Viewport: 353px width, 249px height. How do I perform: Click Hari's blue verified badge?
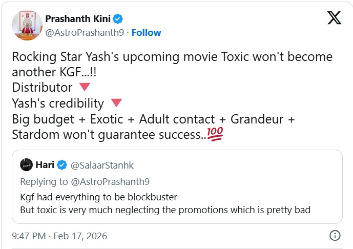click(62, 165)
